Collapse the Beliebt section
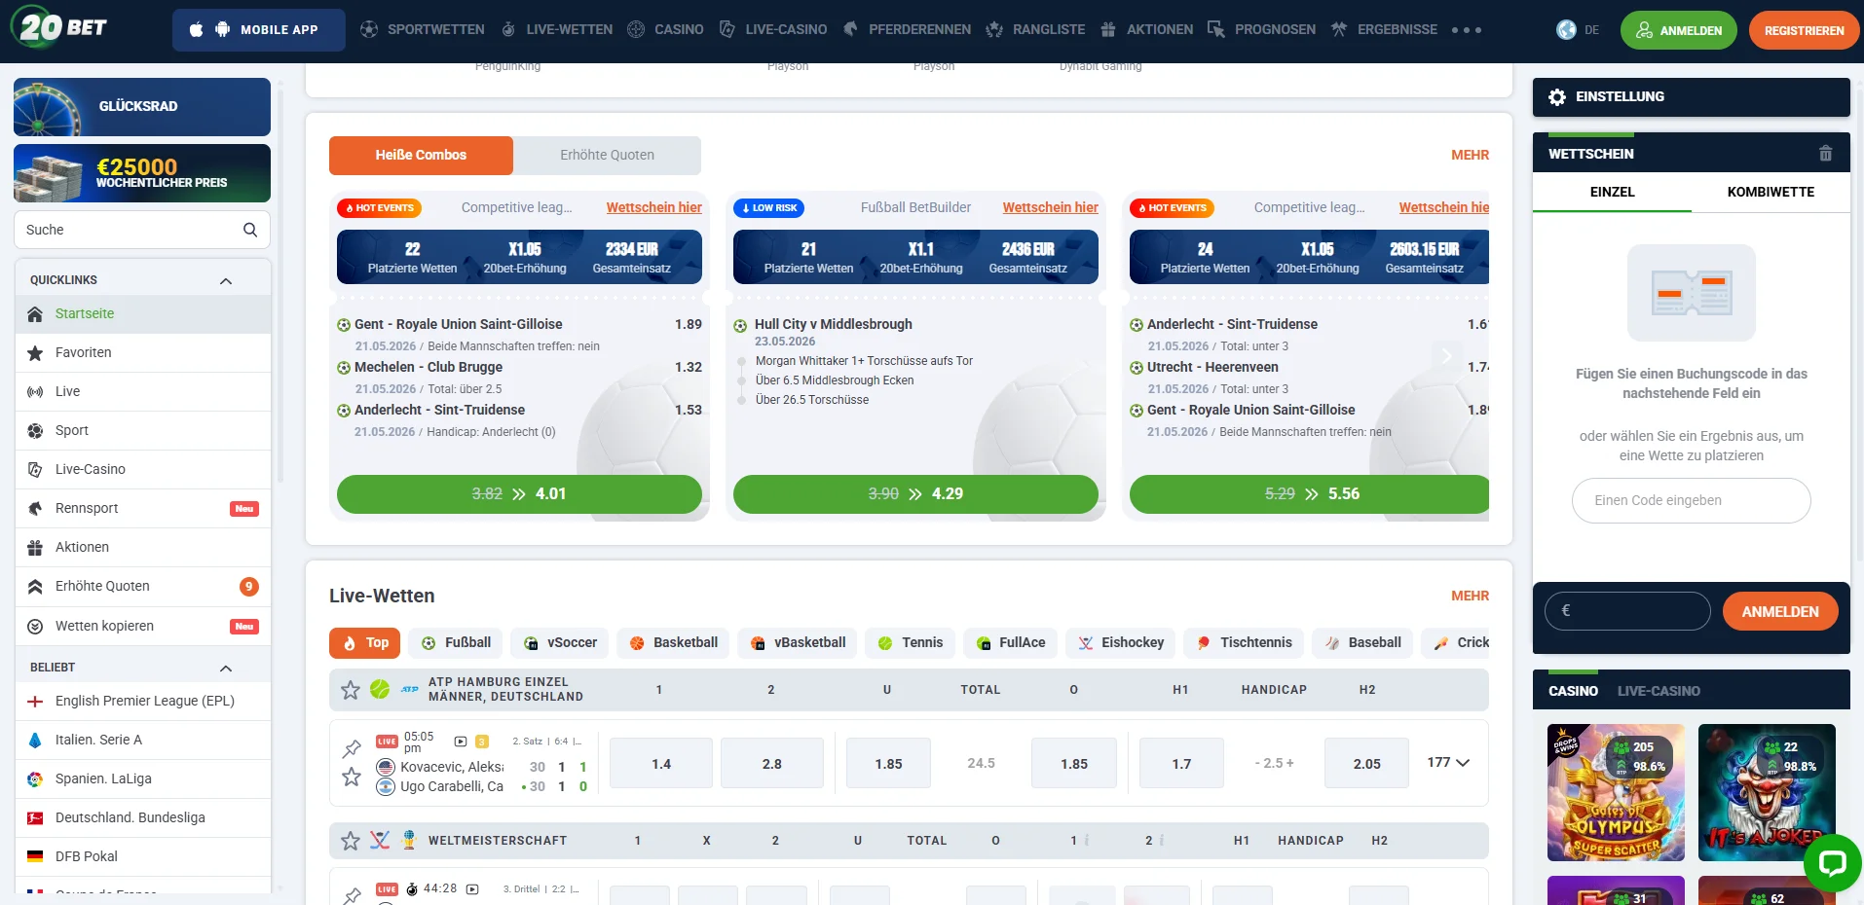The height and width of the screenshot is (905, 1864). 226,668
